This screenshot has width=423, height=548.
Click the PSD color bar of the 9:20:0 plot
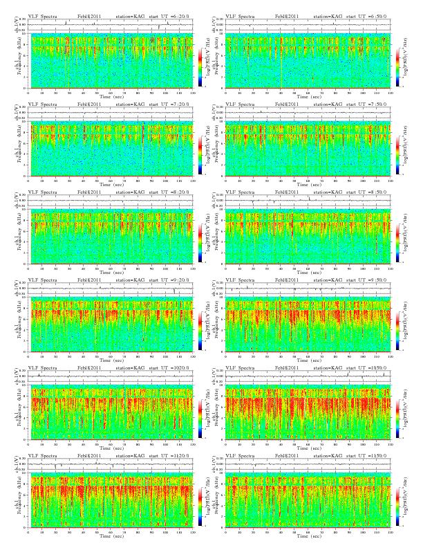200,331
